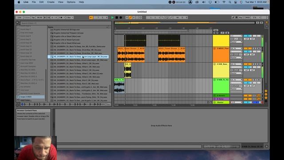This screenshot has height=160, width=284.
Task: Click the MIDI Arrangement Overdub plus icon
Action: 127,18
